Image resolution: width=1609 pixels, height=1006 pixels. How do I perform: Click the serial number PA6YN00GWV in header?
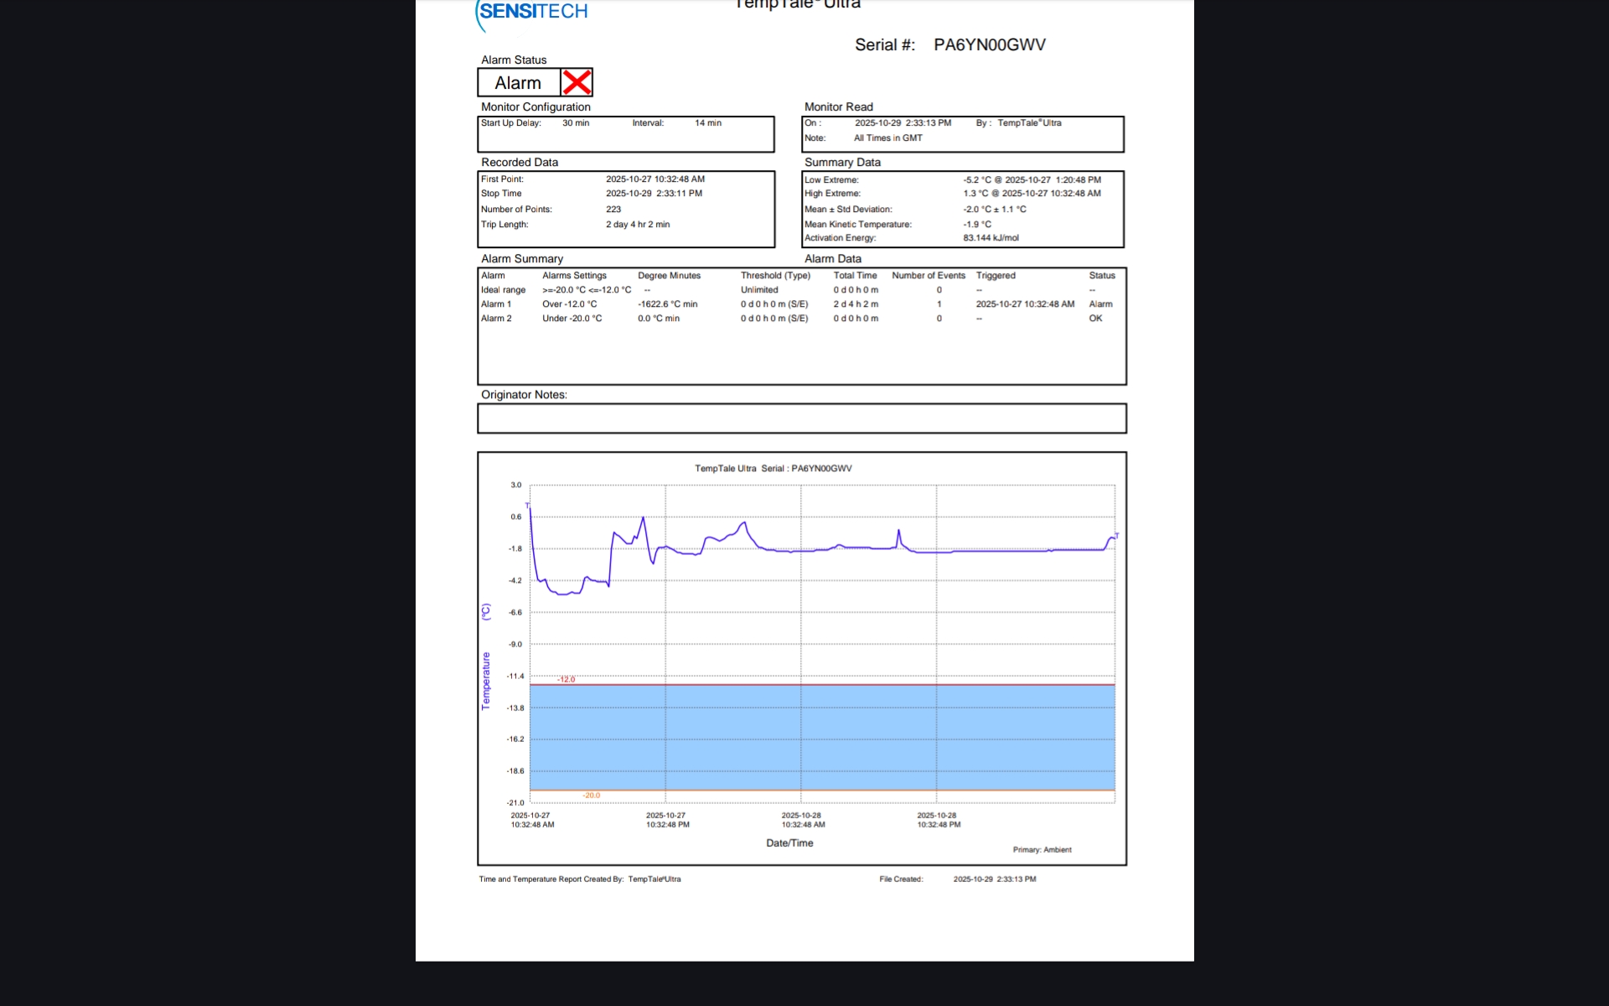pos(989,45)
